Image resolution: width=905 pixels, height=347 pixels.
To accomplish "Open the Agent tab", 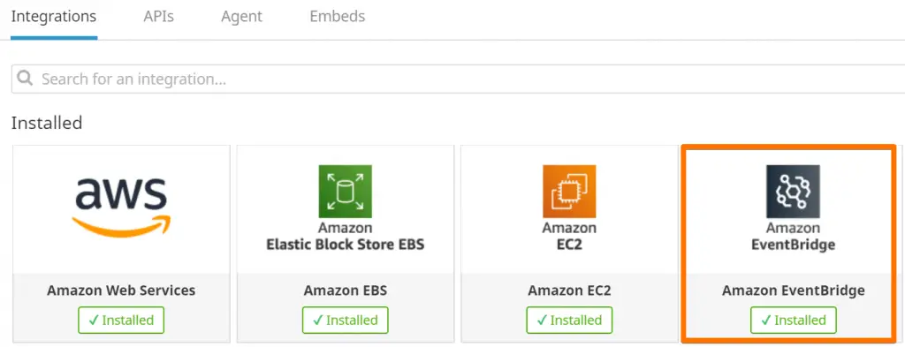I will (x=242, y=17).
